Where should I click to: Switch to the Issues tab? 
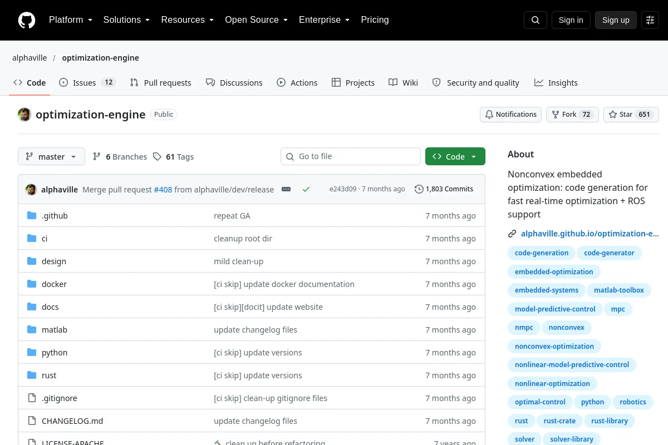point(87,83)
